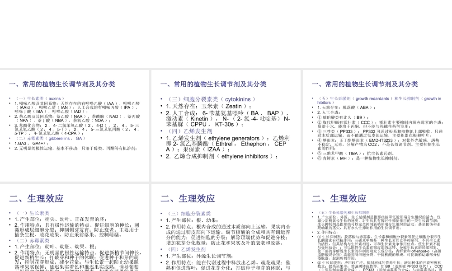This screenshot has width=452, height=271.
Task: Open the middle 生理效应 slide thumbnail
Action: [226, 226]
